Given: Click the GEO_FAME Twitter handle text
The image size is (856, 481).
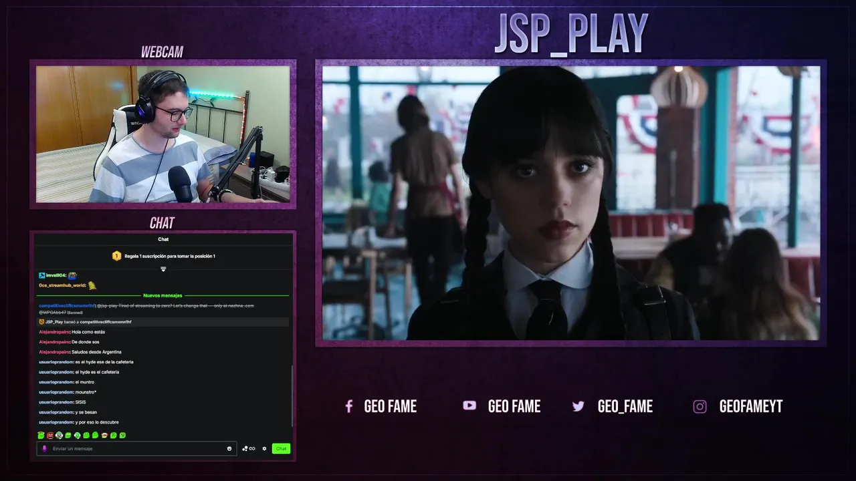Looking at the screenshot, I should click(x=625, y=406).
